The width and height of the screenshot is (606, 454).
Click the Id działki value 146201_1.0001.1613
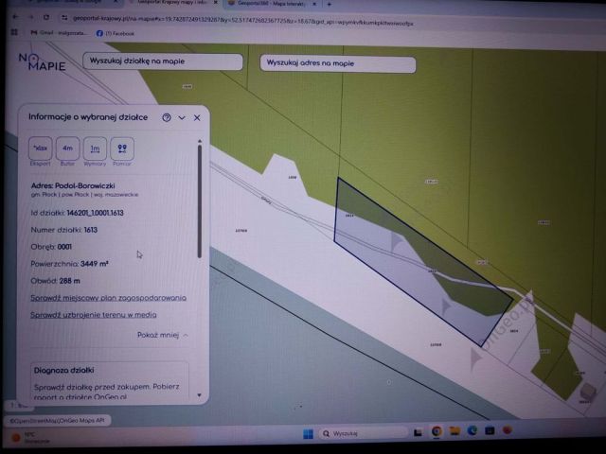[95, 213]
